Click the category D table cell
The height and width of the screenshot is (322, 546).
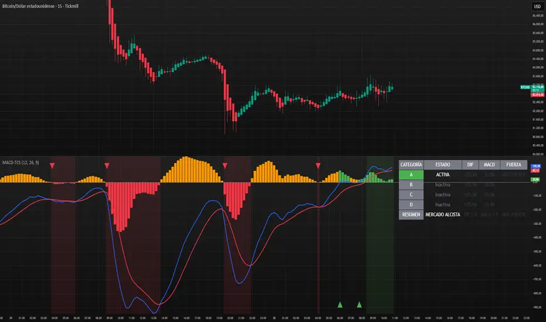(x=411, y=205)
